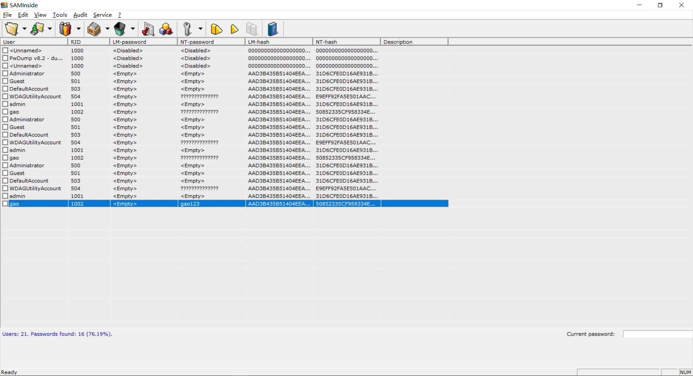Sort by the User column header
This screenshot has width=693, height=376.
[34, 42]
